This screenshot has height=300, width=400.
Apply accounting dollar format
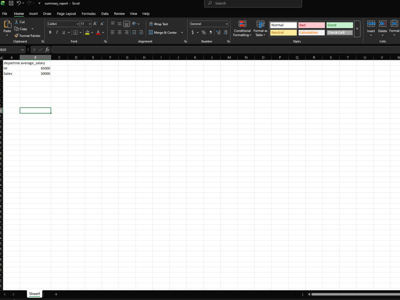click(x=193, y=32)
